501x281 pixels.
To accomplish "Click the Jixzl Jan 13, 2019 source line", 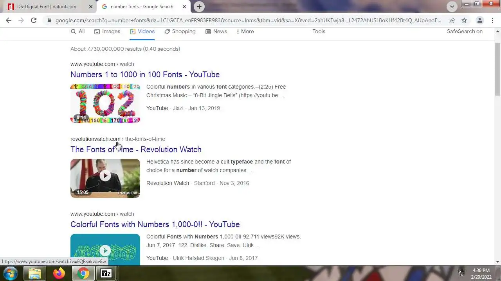I will point(183,108).
